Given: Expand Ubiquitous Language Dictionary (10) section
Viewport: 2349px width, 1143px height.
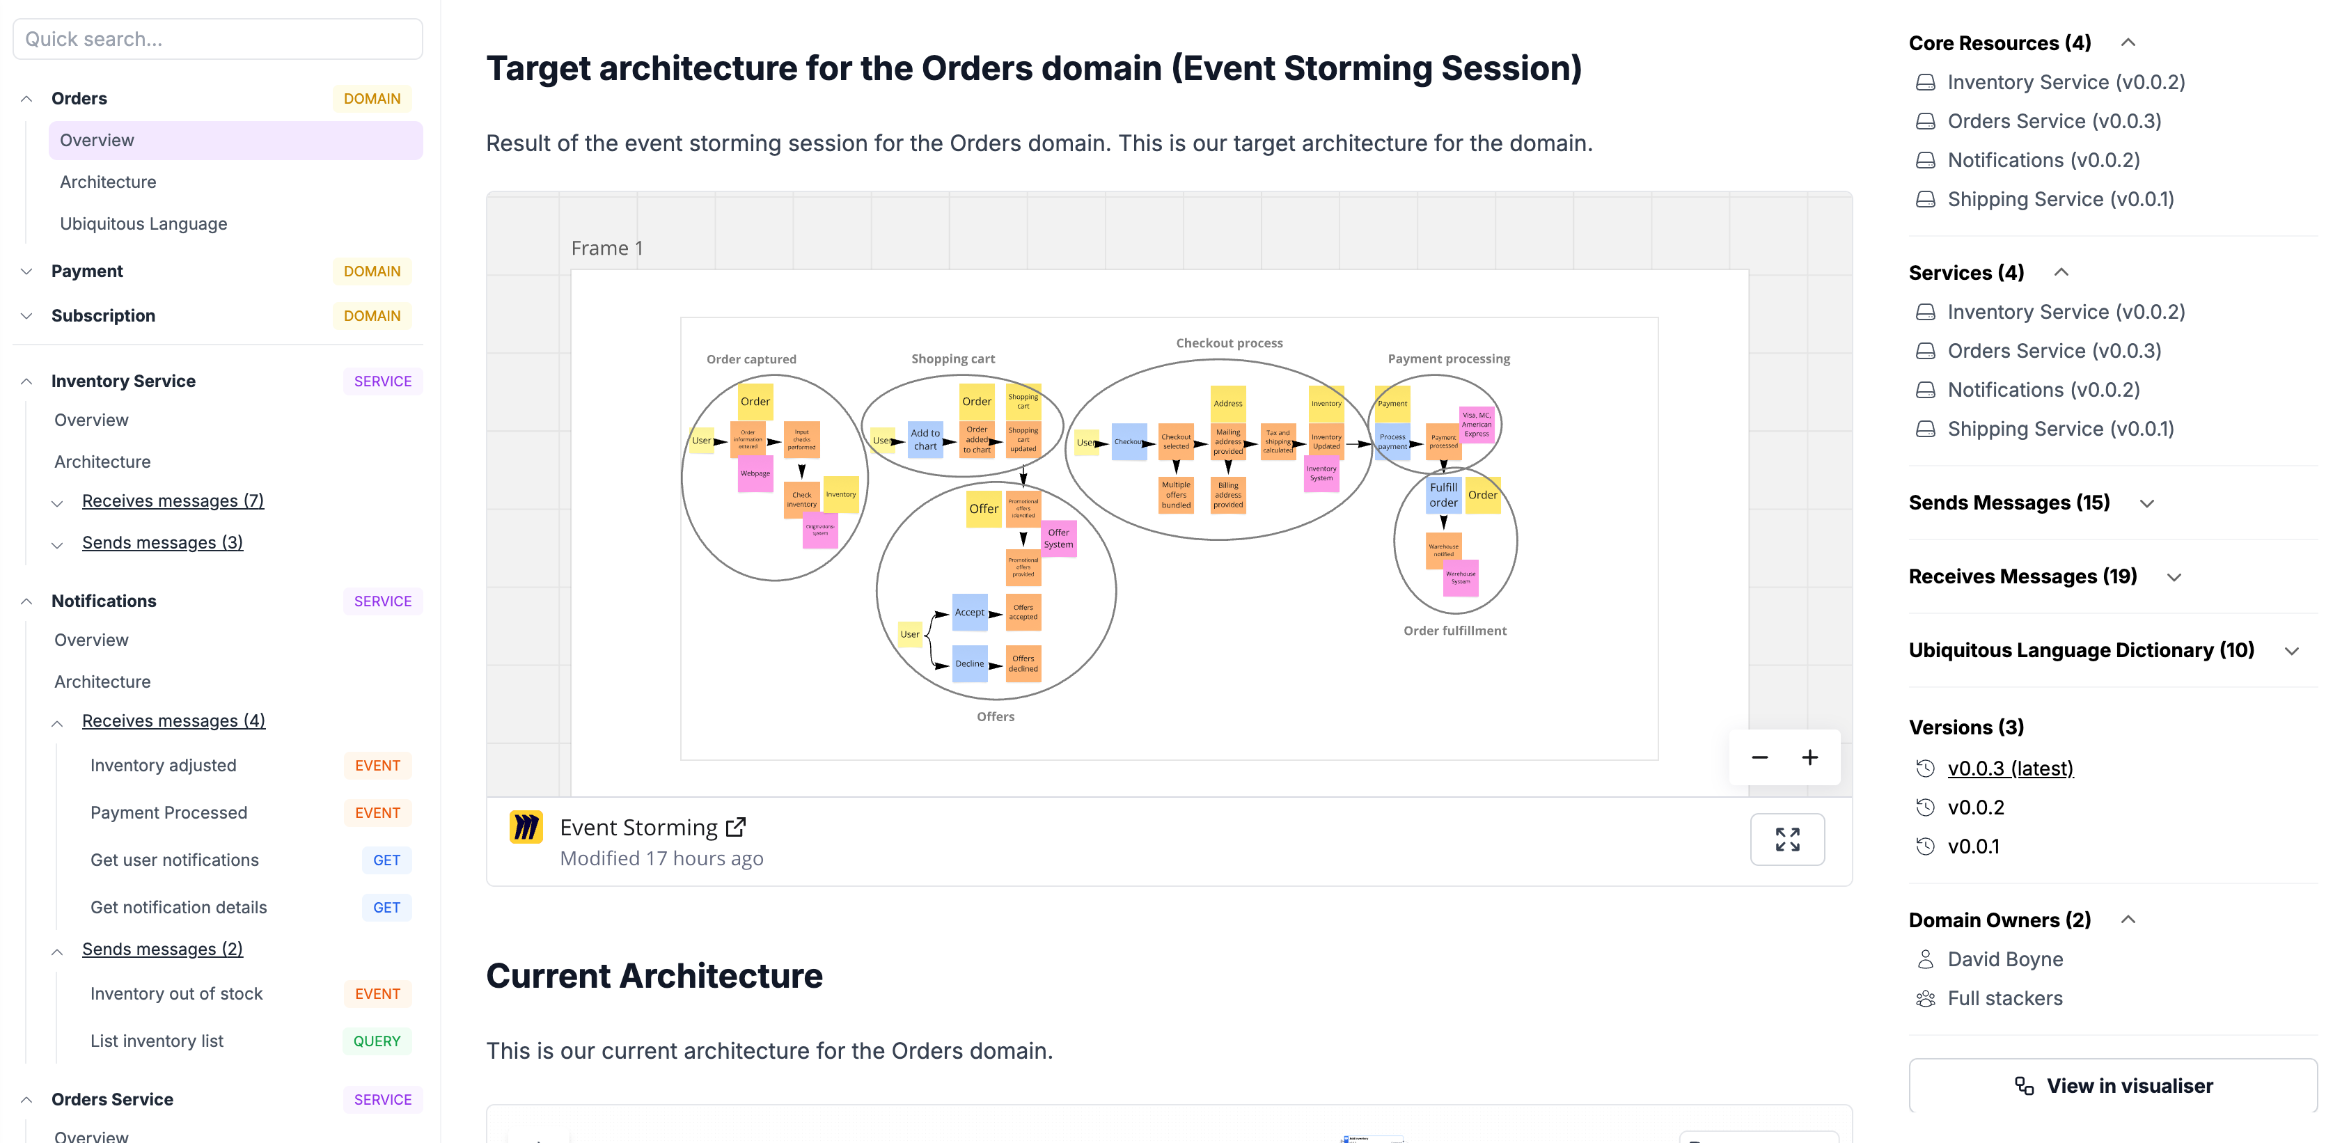Looking at the screenshot, I should (x=2291, y=651).
